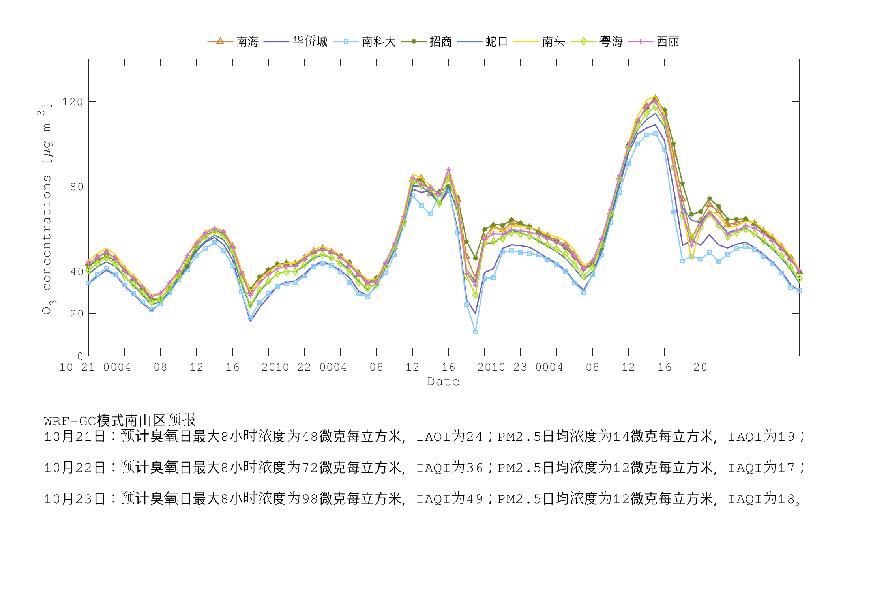888x592 pixels.
Task: Click the 120 y-axis tick label
Action: (x=73, y=102)
